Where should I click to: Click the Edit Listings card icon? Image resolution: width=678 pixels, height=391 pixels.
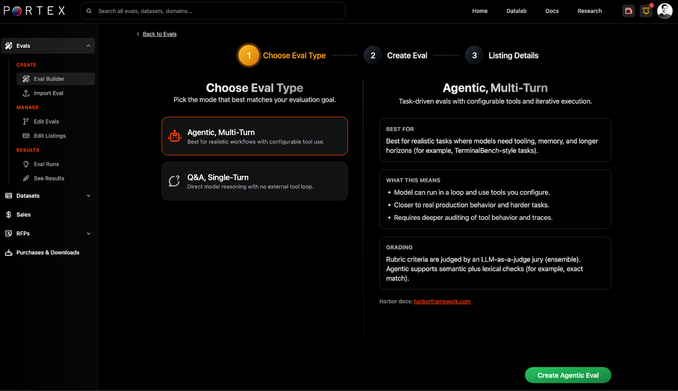[26, 136]
